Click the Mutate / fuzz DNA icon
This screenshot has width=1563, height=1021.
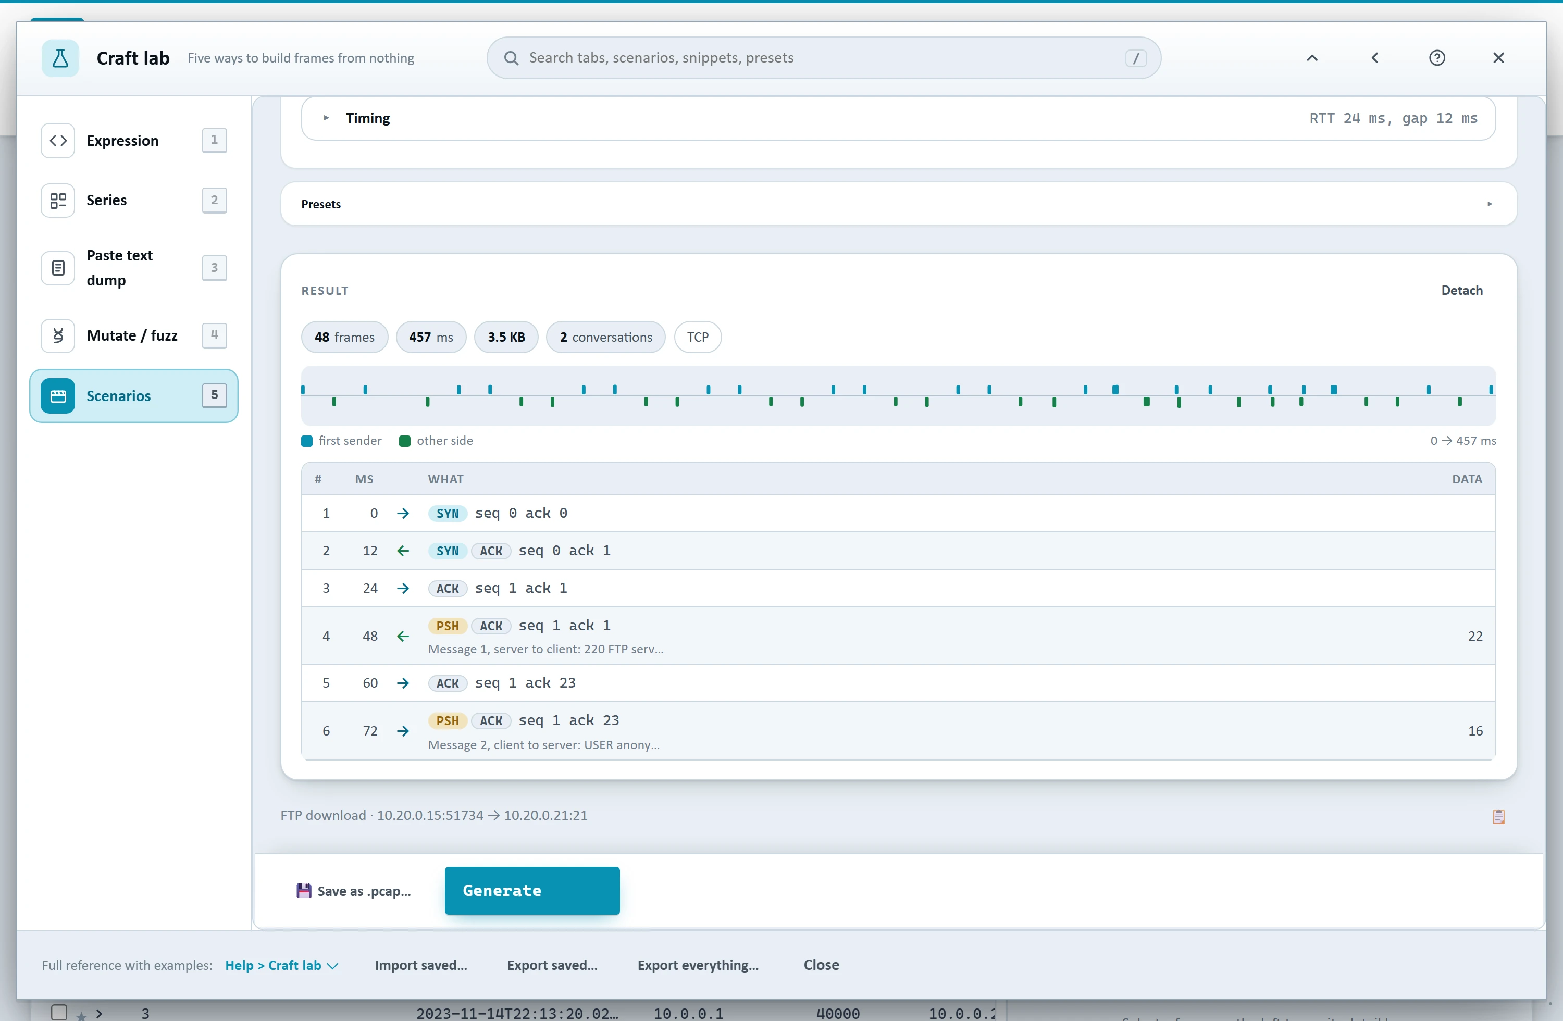click(x=58, y=335)
